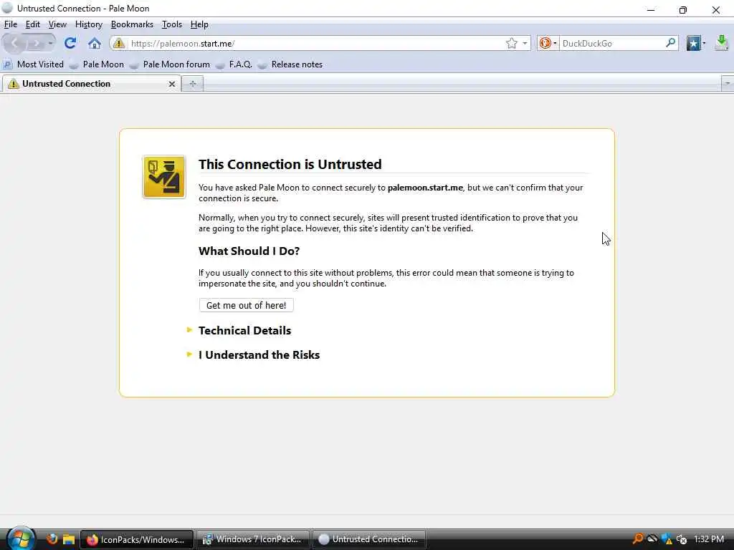Viewport: 734px width, 550px height.
Task: Minimize the Pale Moon window
Action: tap(651, 9)
